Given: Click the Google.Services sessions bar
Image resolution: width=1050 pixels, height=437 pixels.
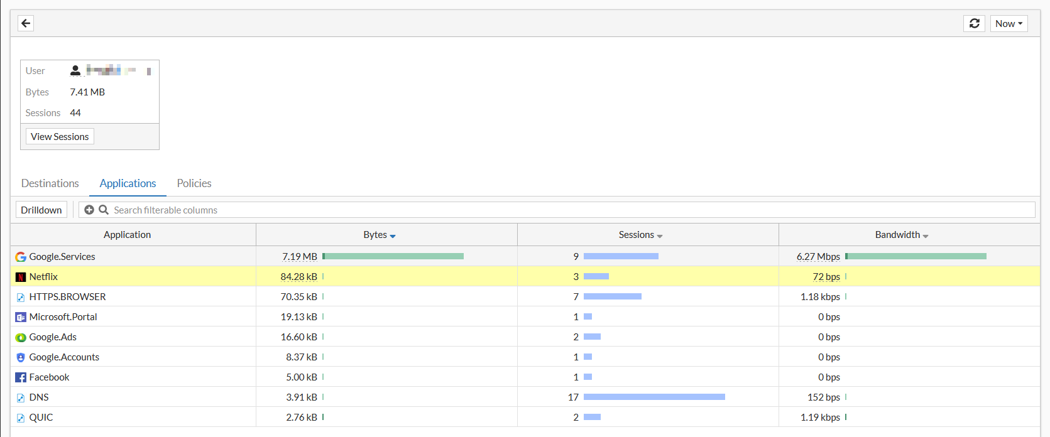Looking at the screenshot, I should click(621, 256).
